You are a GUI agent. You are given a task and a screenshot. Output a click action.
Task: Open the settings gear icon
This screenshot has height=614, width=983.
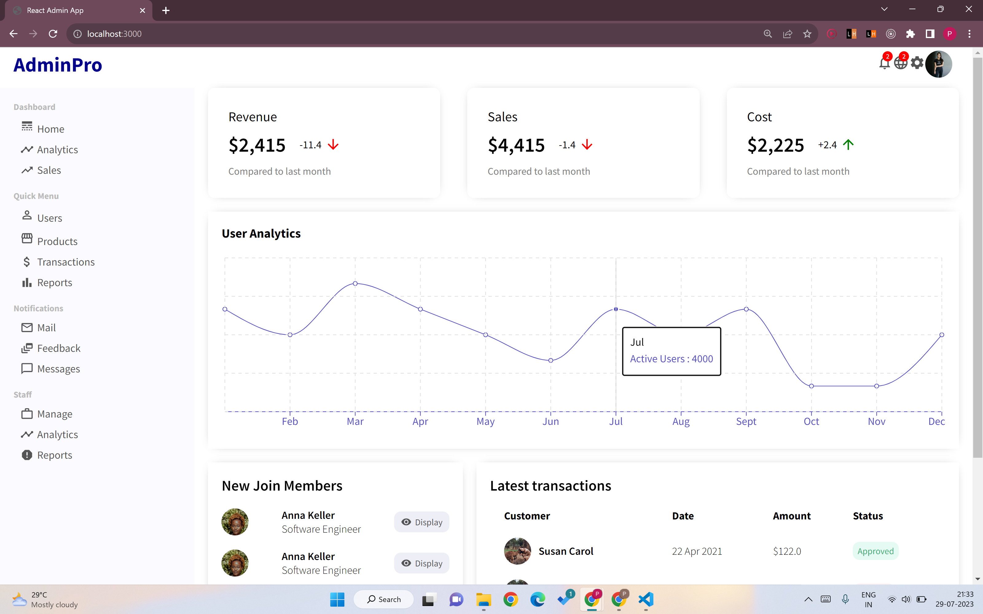point(917,63)
